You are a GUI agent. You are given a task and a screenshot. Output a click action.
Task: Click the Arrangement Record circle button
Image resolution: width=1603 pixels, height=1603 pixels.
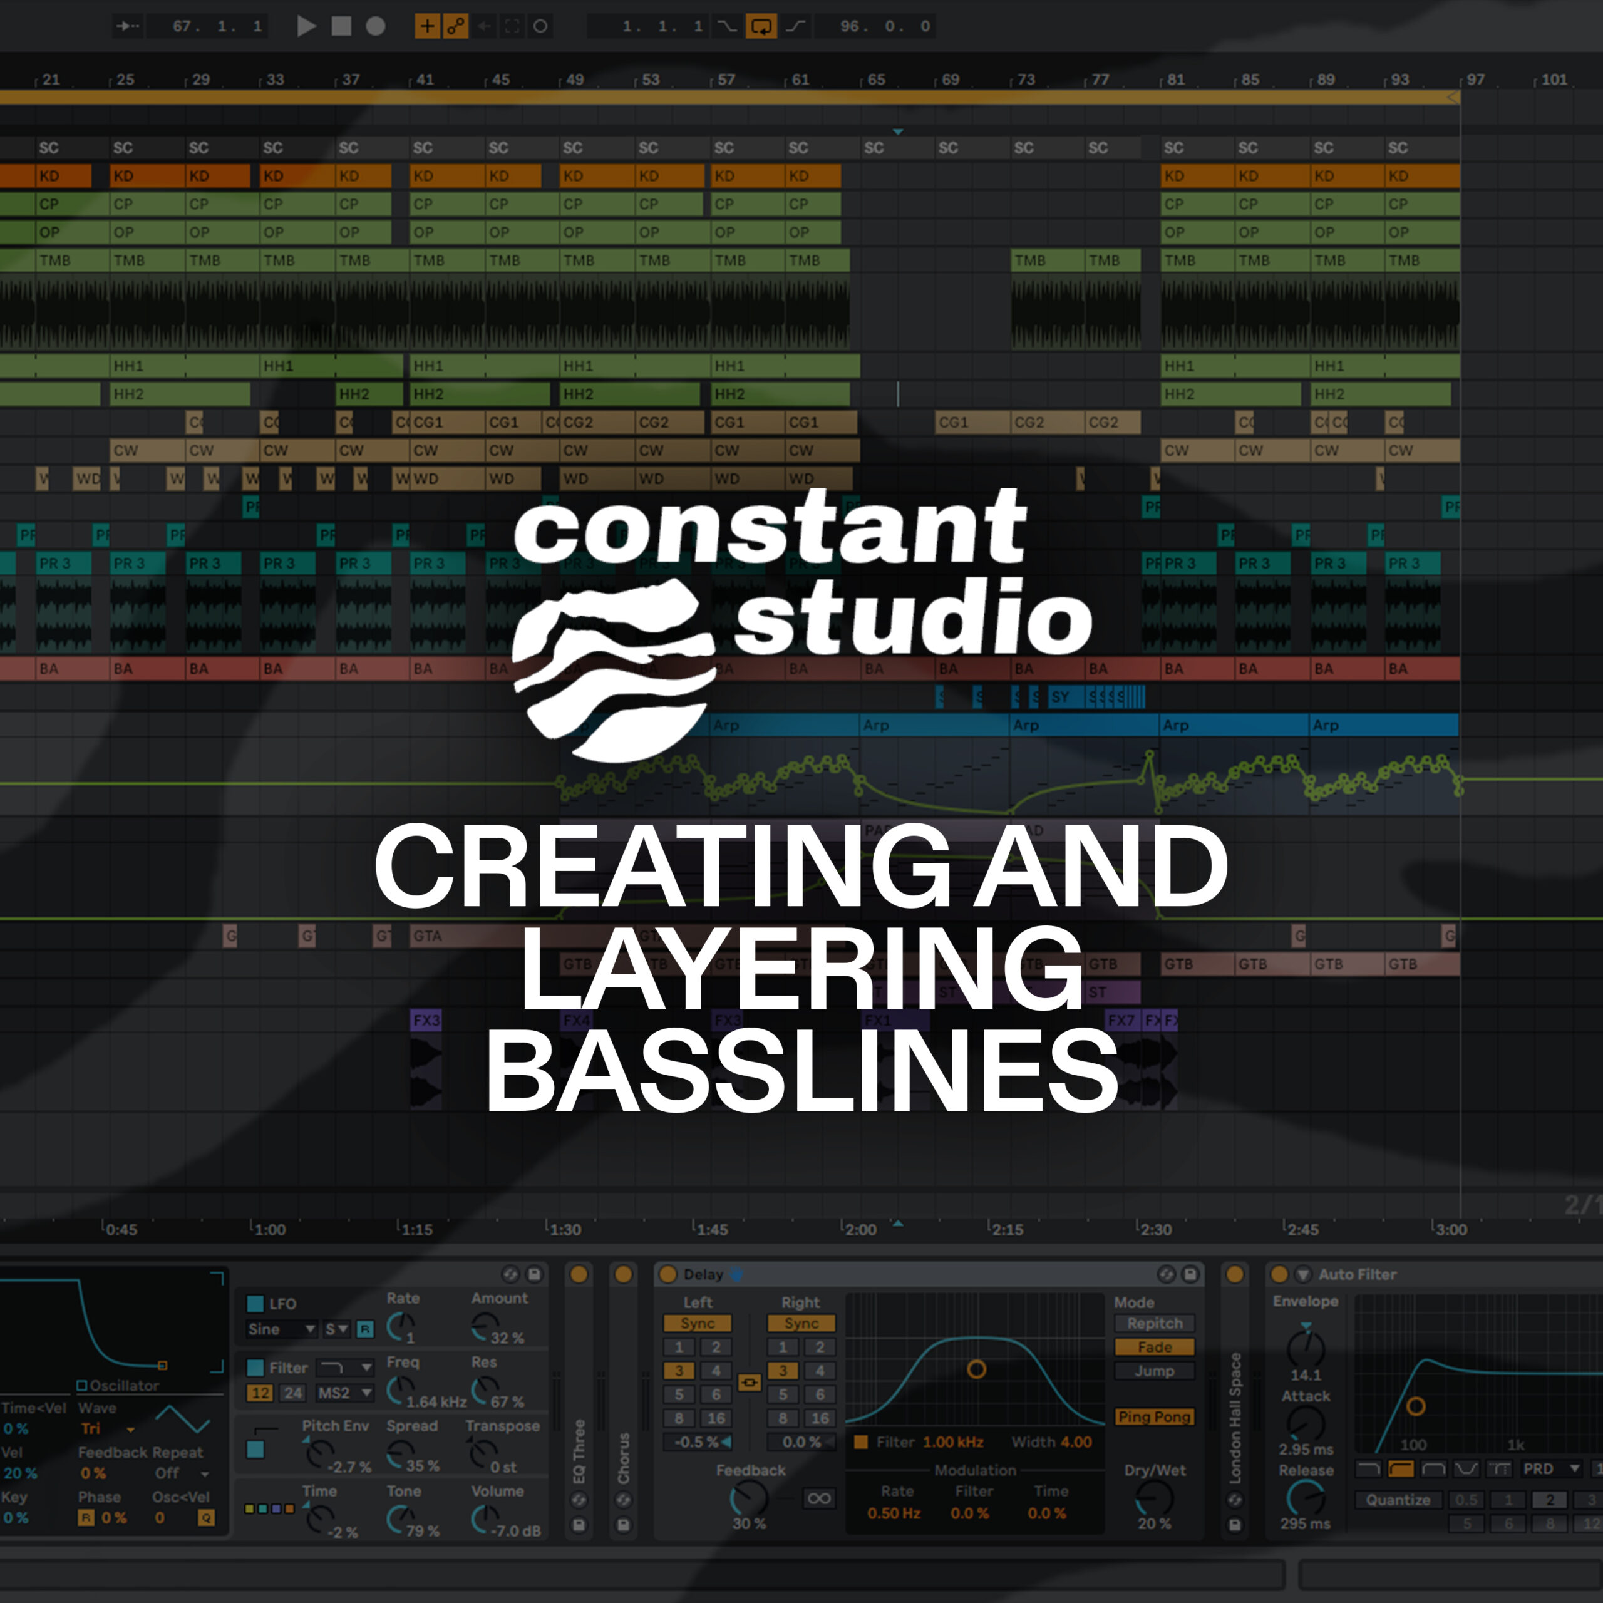click(x=376, y=26)
